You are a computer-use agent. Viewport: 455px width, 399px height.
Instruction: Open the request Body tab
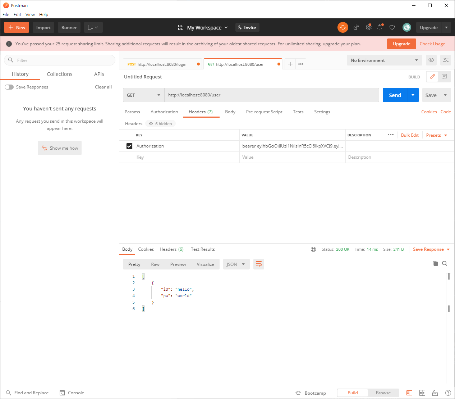tap(230, 112)
